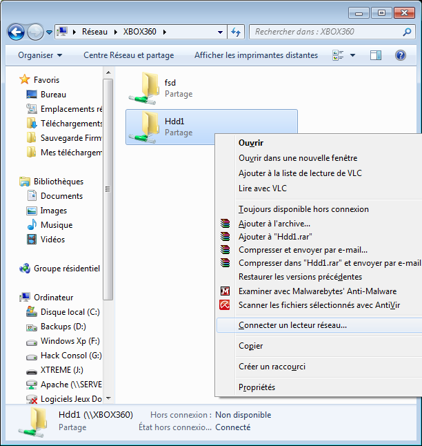Click the magnifier search icon
The height and width of the screenshot is (446, 422).
click(x=407, y=32)
